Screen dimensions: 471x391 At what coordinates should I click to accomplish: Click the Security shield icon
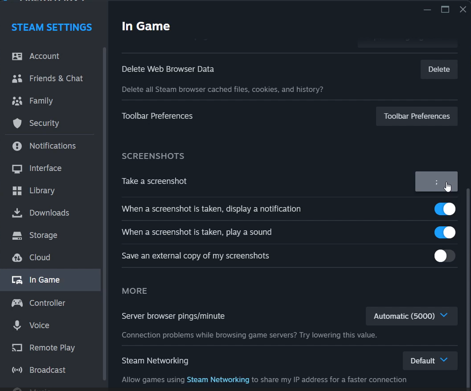click(17, 123)
